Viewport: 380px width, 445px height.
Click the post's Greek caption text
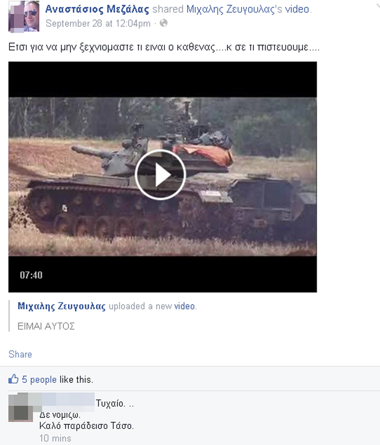tap(164, 47)
